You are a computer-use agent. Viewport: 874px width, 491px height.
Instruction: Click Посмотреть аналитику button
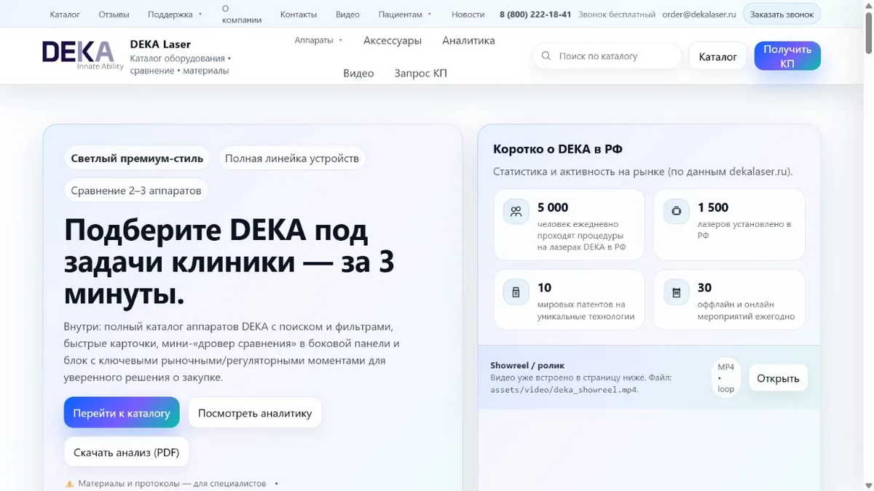[255, 412]
